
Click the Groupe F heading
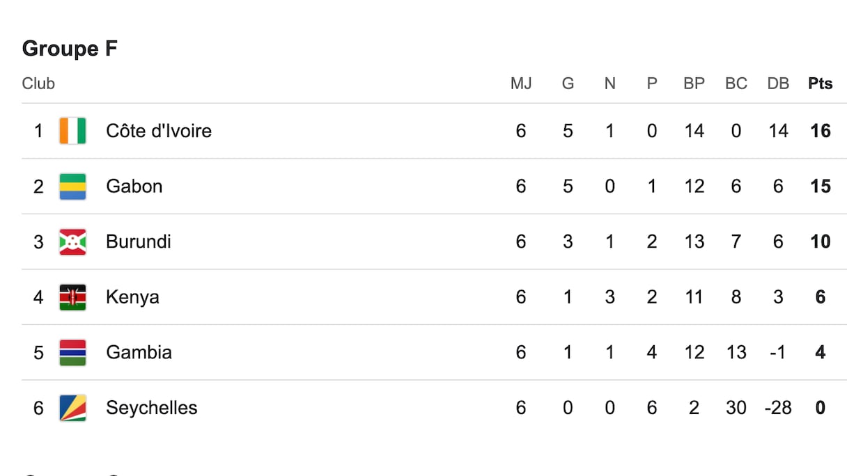click(70, 49)
